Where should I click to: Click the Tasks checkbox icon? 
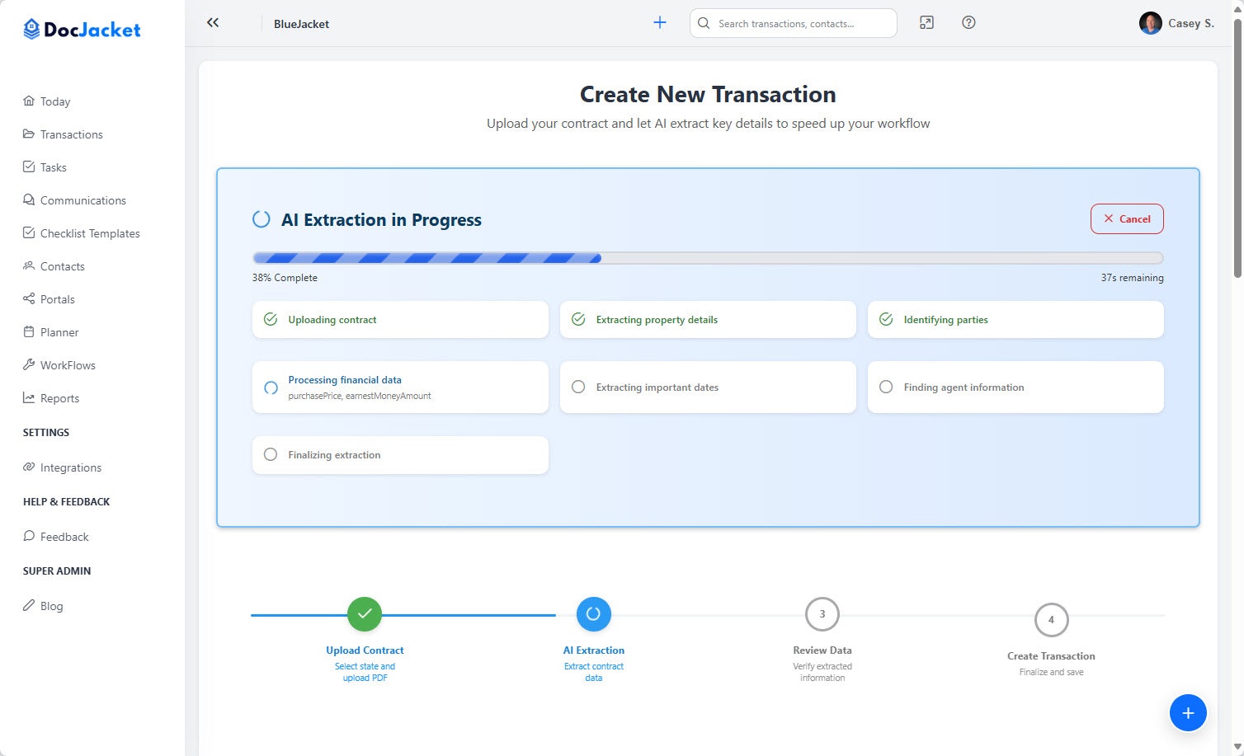[29, 167]
